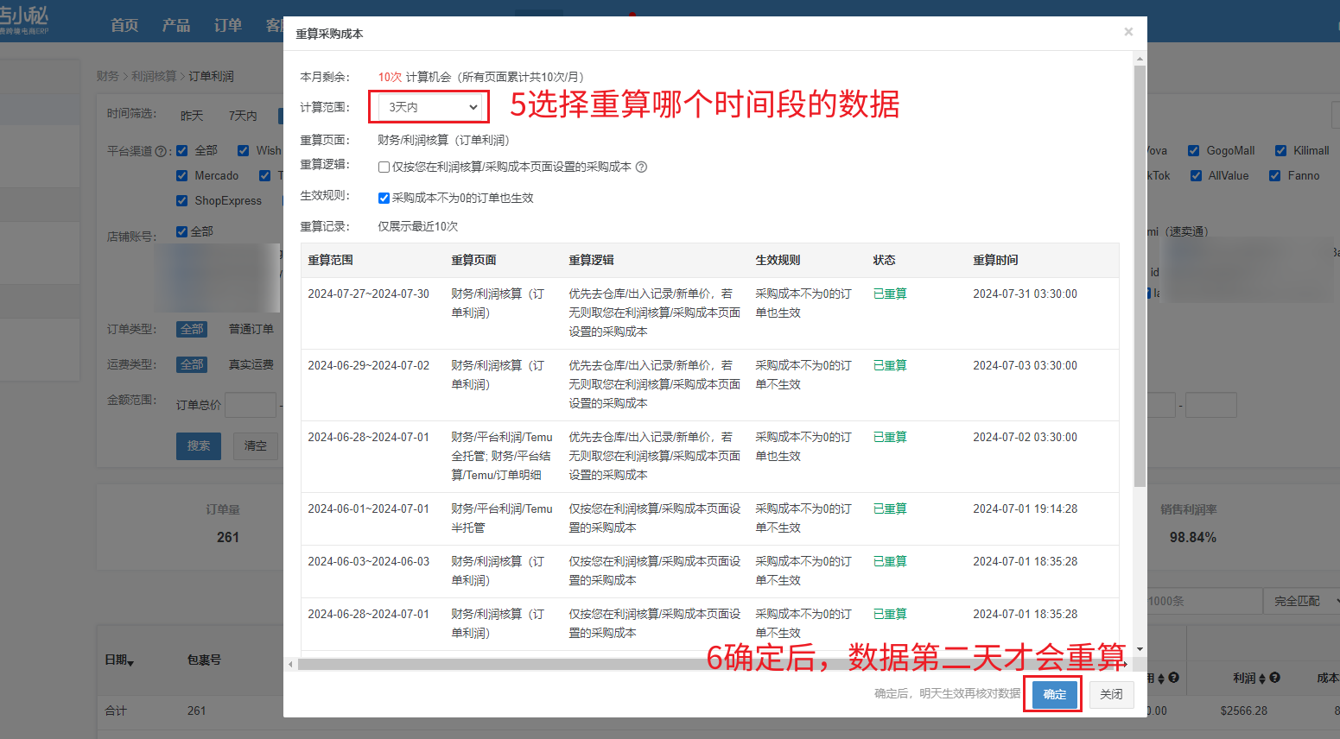Viewport: 1340px width, 739px height.
Task: Select 普通订单 order type
Action: [251, 329]
